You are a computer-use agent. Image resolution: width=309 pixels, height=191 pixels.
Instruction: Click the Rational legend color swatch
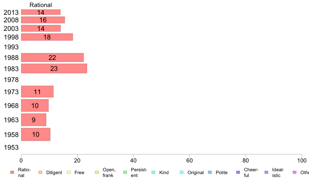pyautogui.click(x=12, y=172)
